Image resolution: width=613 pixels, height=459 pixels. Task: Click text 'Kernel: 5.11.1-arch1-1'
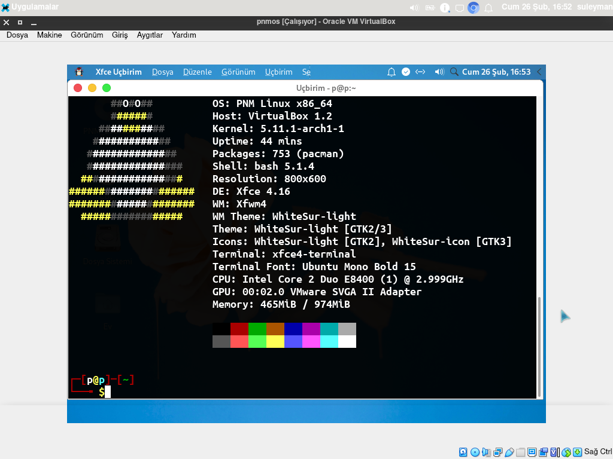pos(278,128)
